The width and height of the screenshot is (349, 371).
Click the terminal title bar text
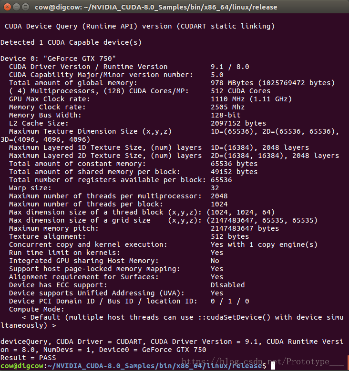pos(156,7)
